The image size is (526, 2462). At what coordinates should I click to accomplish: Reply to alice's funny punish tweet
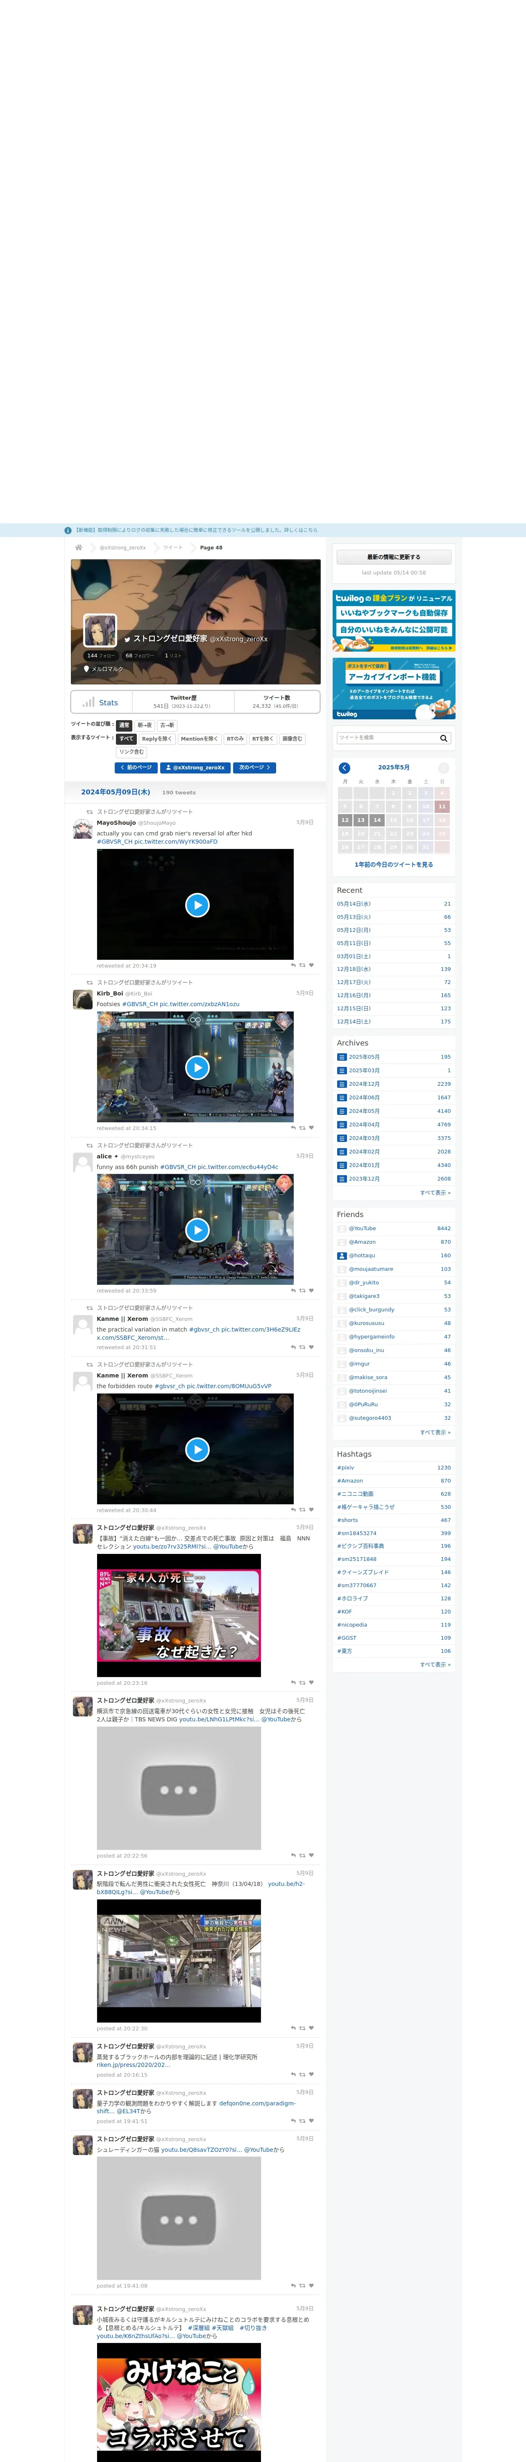[293, 1290]
